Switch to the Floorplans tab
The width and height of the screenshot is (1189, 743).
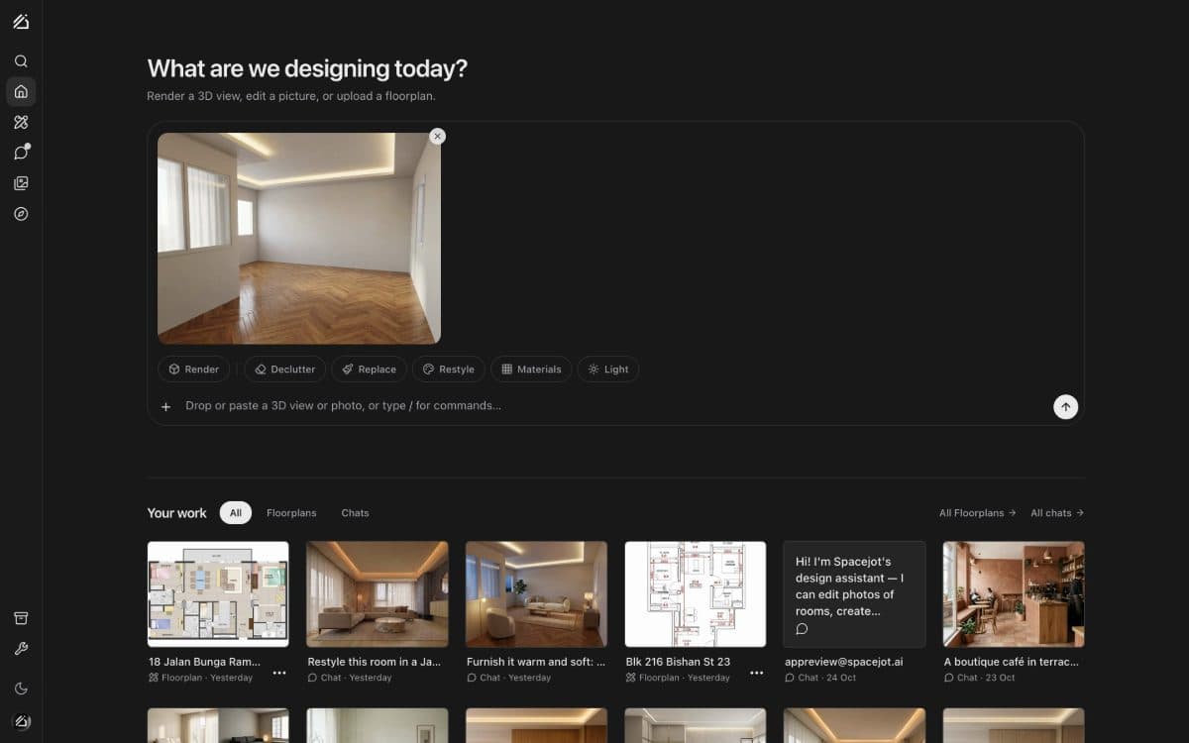point(291,513)
